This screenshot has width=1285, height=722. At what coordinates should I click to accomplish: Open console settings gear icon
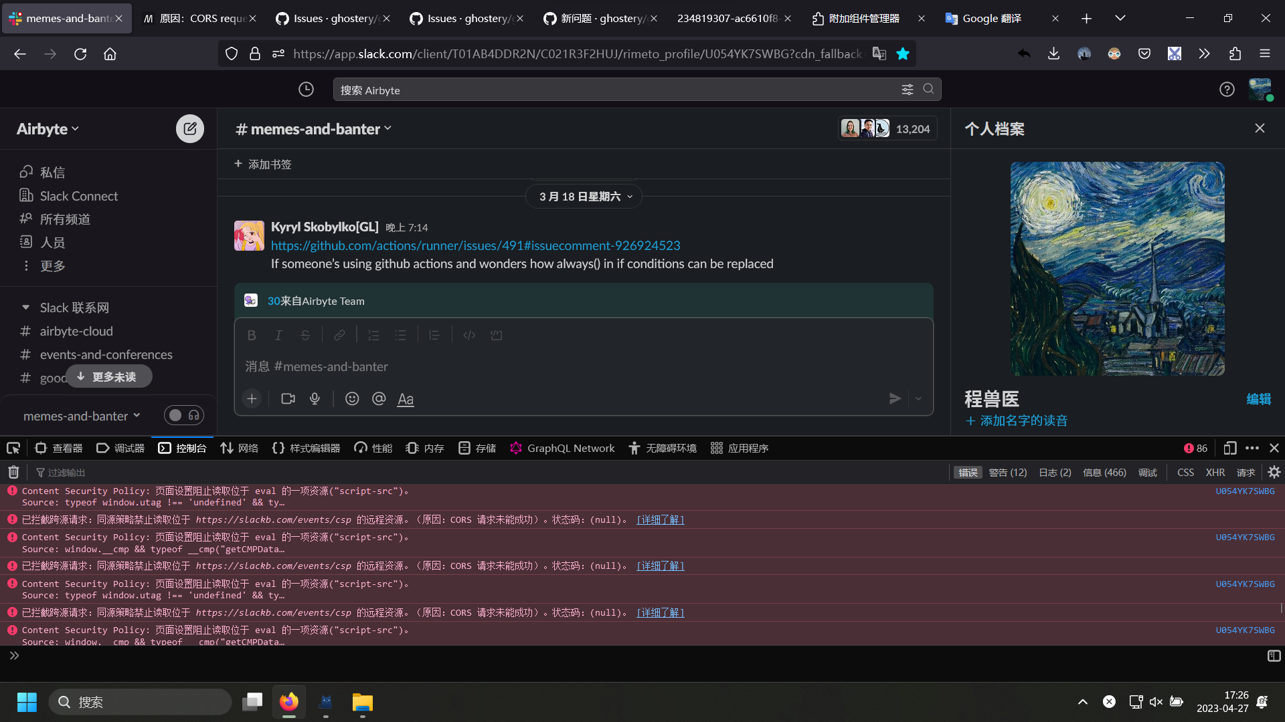pyautogui.click(x=1274, y=472)
